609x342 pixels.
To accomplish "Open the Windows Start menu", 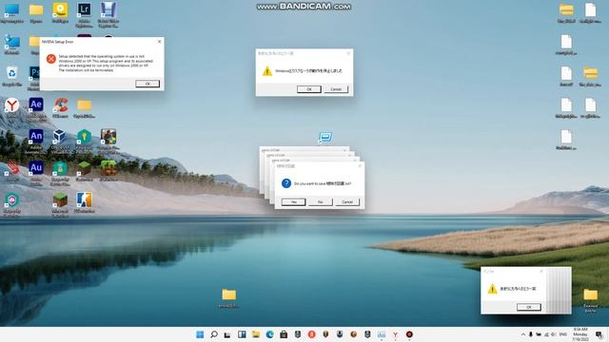I will [x=200, y=334].
